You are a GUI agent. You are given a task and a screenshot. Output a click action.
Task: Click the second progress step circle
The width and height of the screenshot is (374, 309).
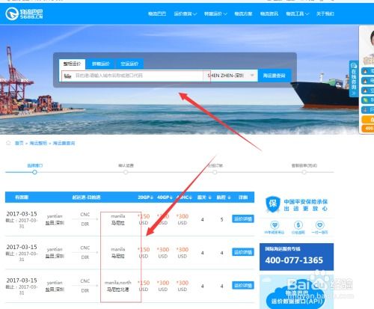click(126, 172)
